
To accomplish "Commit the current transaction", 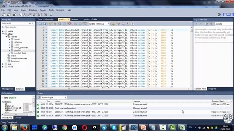I will (76, 24).
